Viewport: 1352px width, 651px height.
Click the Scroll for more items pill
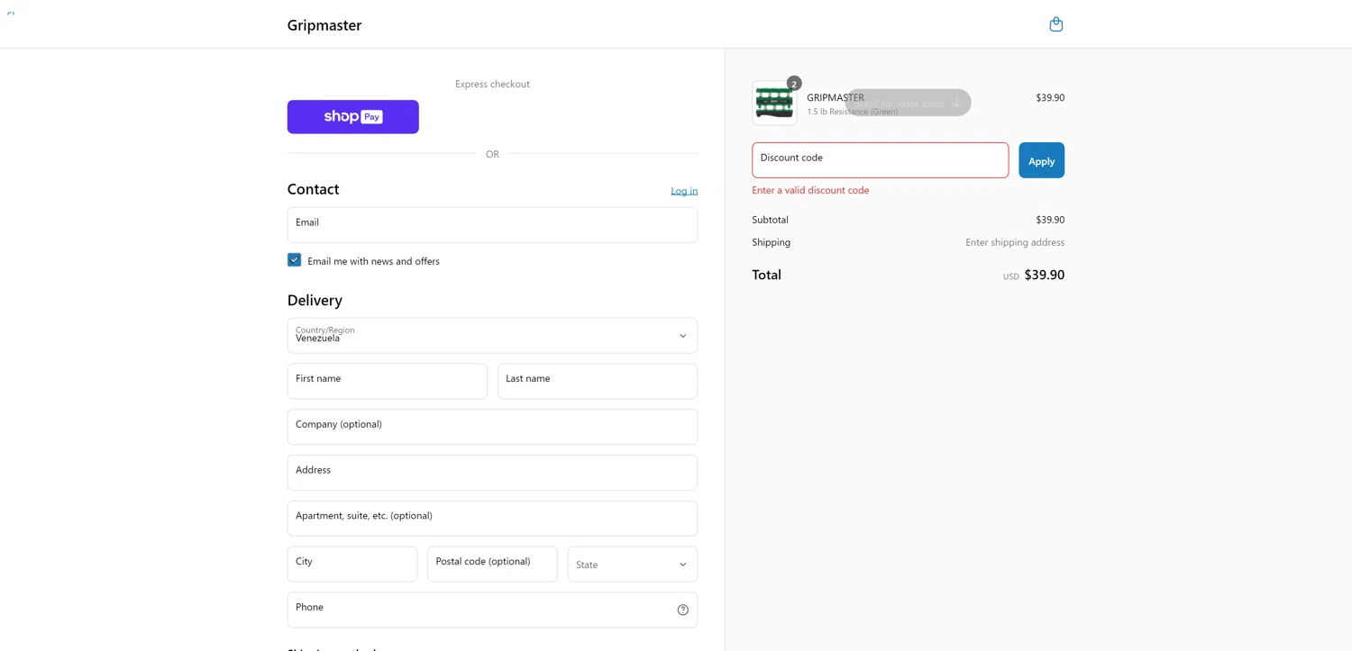tap(908, 103)
